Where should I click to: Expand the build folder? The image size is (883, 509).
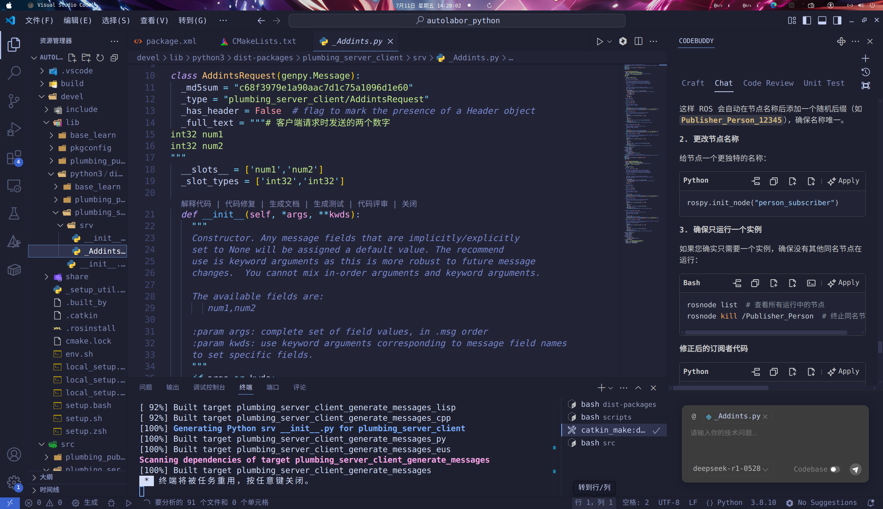(72, 83)
